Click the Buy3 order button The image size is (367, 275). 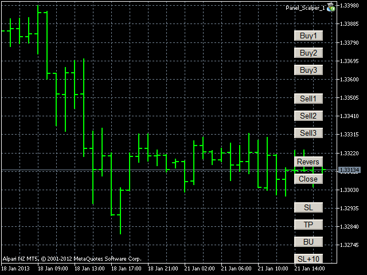[309, 70]
